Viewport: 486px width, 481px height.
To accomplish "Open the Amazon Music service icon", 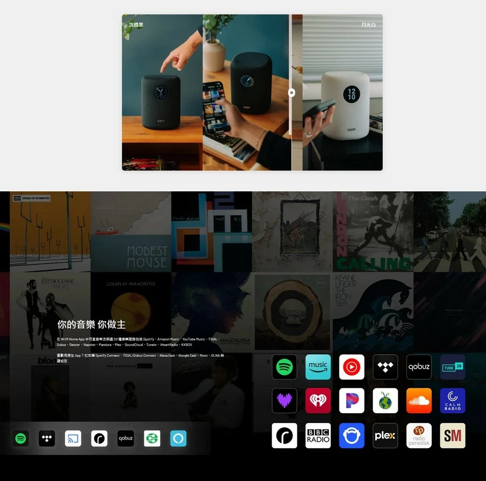I will pyautogui.click(x=318, y=367).
